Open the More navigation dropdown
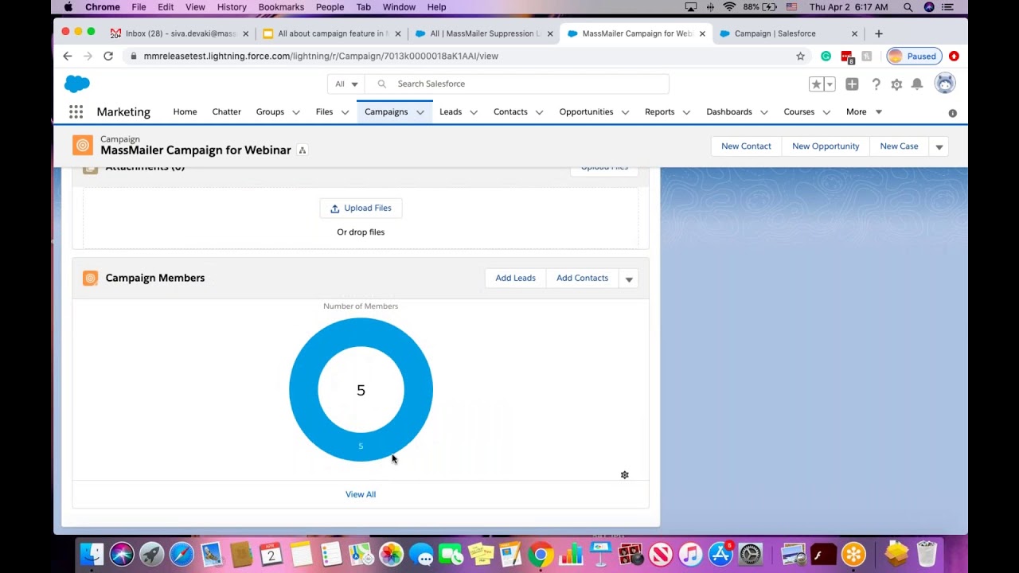The width and height of the screenshot is (1019, 573). [864, 112]
